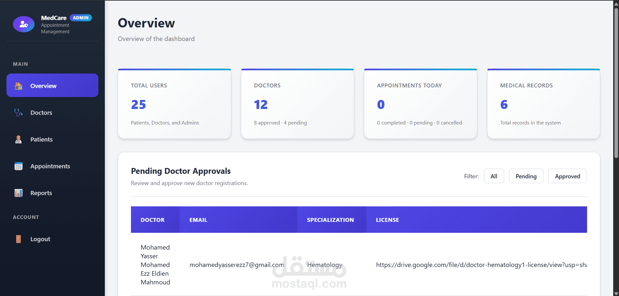This screenshot has height=296, width=619.
Task: Filter approvals by Approved
Action: click(x=567, y=176)
